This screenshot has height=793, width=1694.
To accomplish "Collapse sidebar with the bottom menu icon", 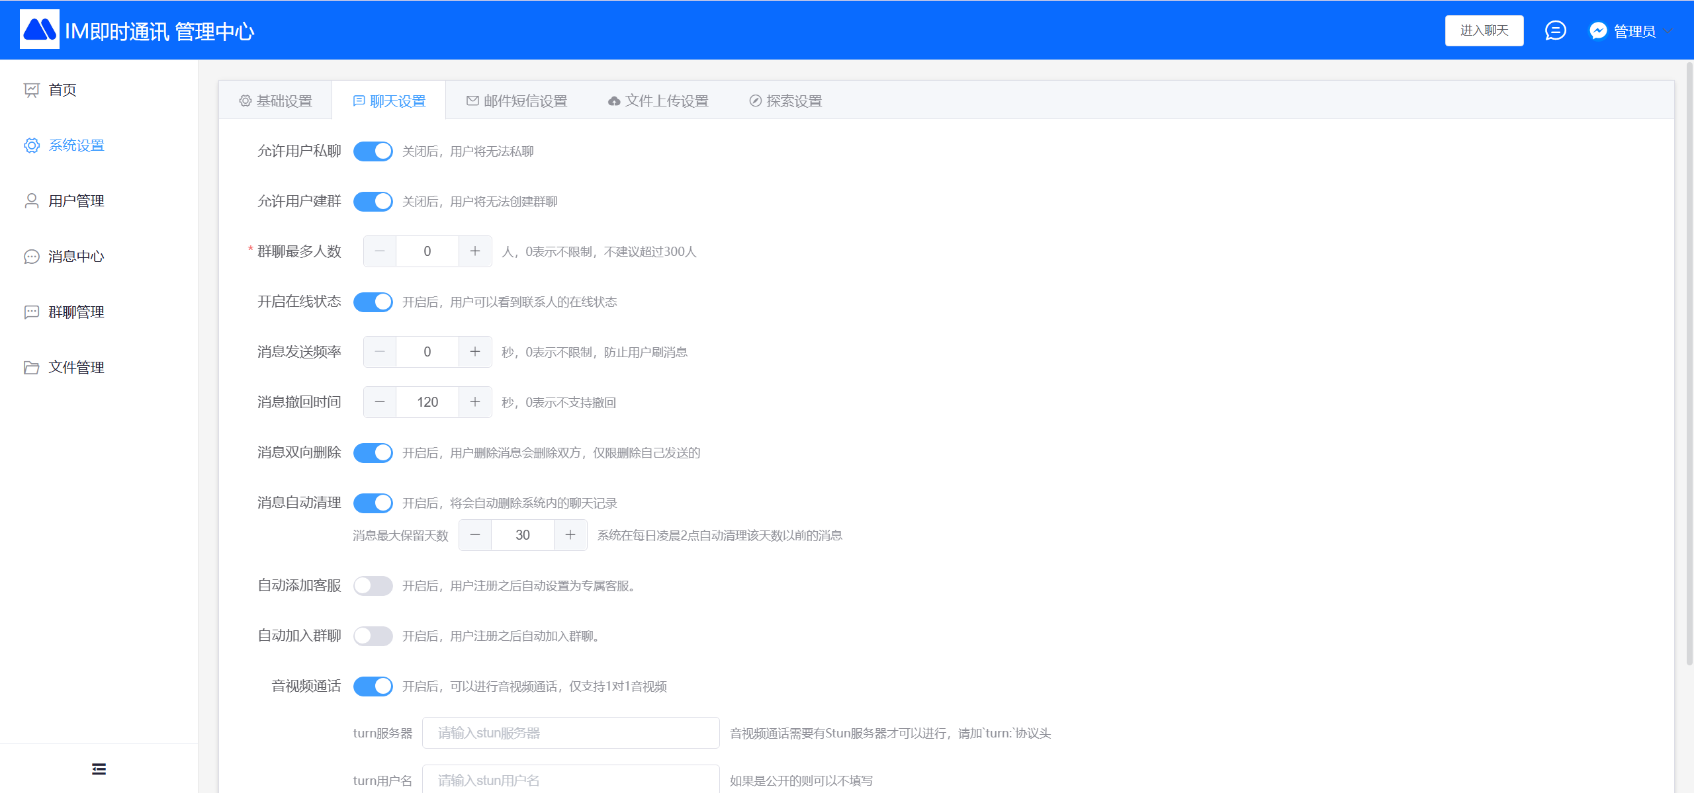I will click(99, 769).
